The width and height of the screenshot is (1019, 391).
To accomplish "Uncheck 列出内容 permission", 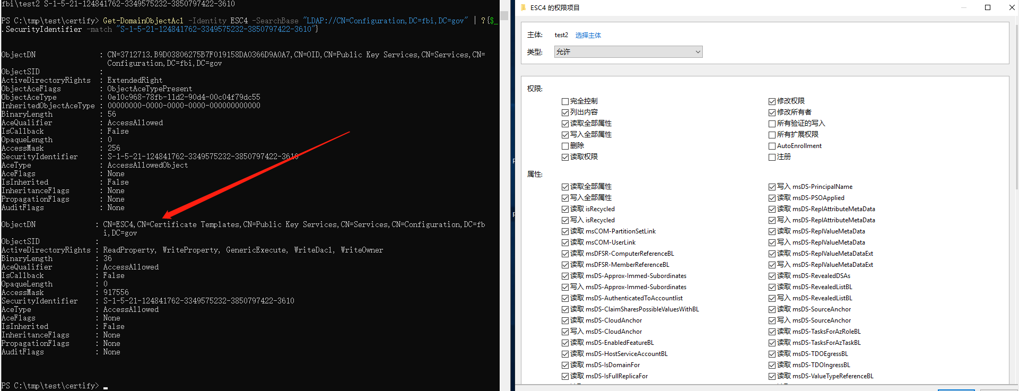I will click(565, 112).
